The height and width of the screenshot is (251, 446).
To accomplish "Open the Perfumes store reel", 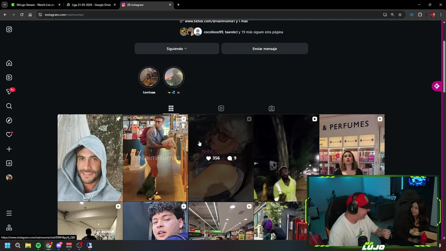I will [x=352, y=145].
